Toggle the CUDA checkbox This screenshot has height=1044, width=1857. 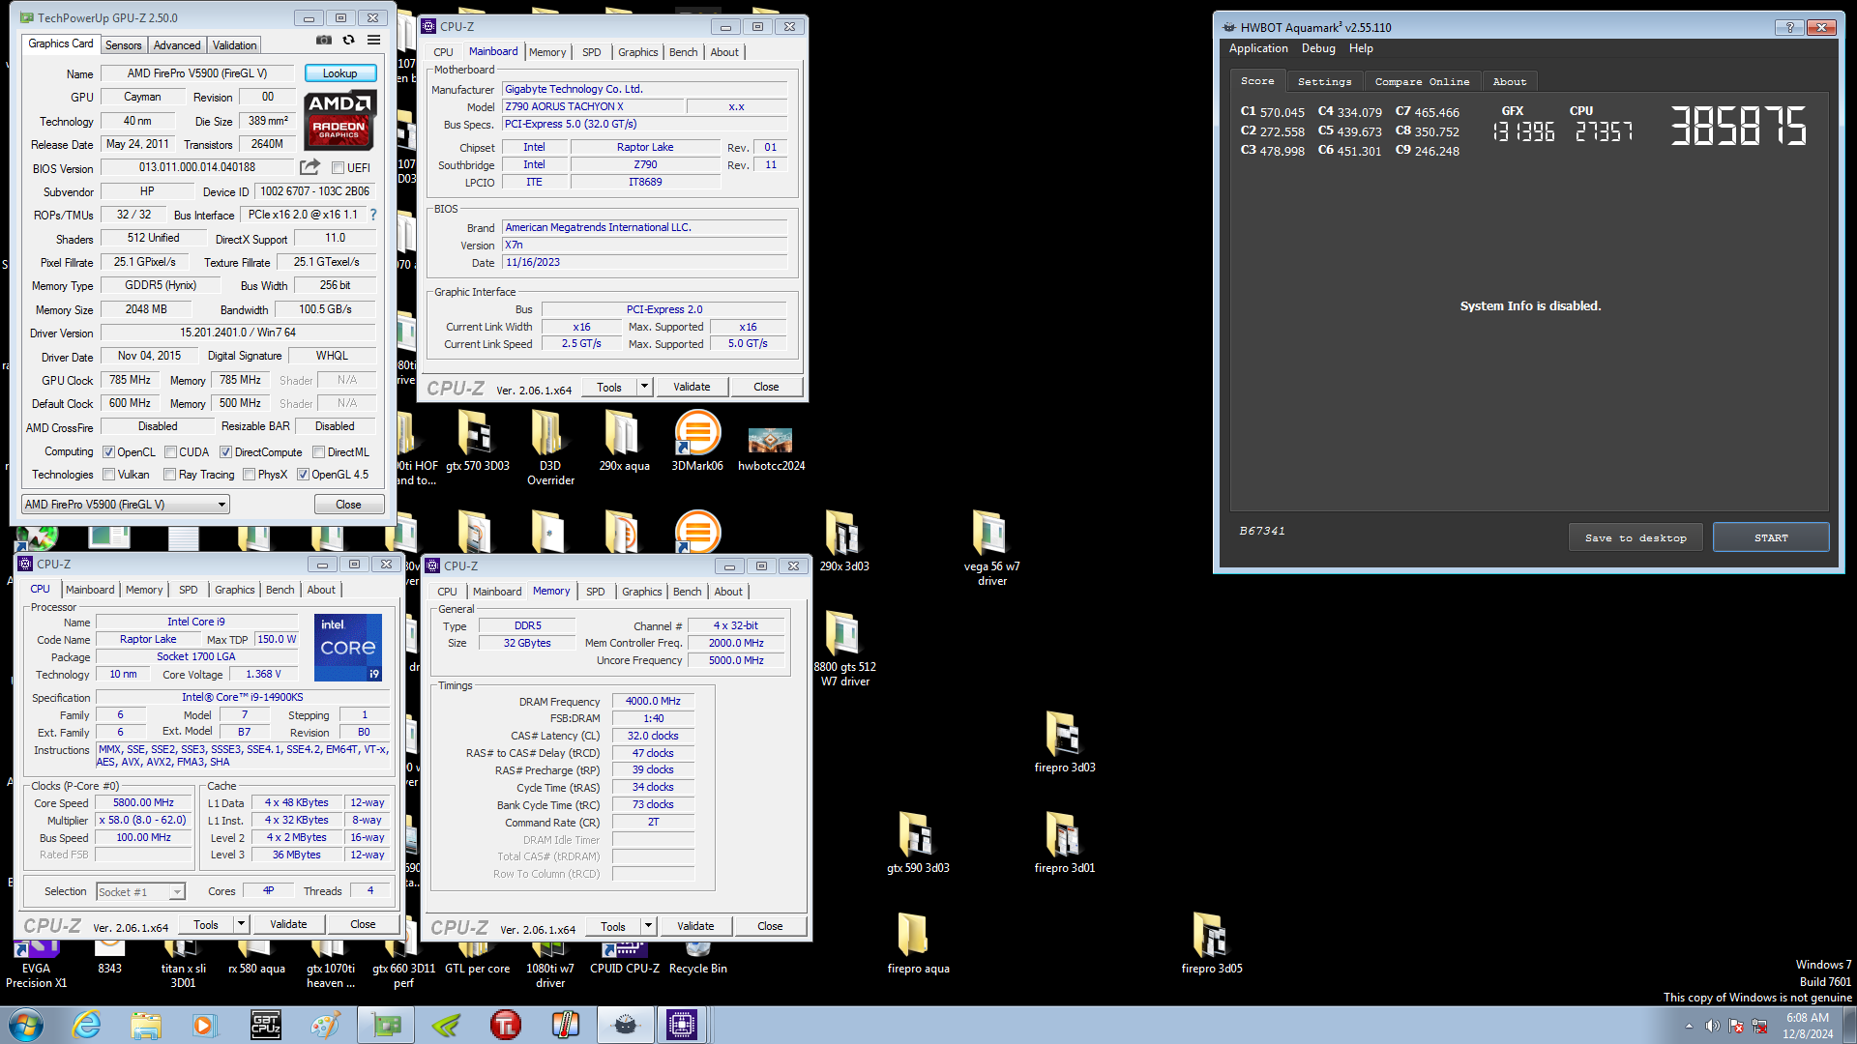170,452
